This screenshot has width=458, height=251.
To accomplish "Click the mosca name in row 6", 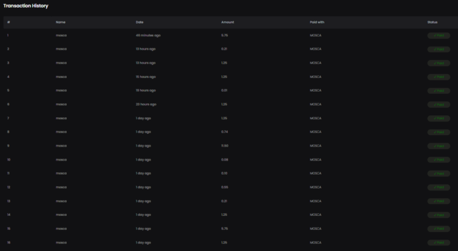I will point(61,104).
